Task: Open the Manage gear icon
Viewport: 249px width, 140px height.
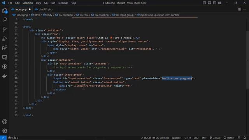Action: click(x=5, y=131)
